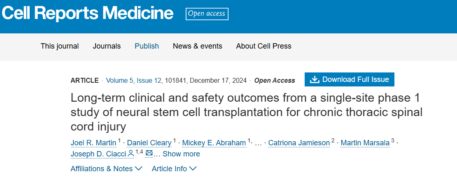Click the Open access badge in header
Image resolution: width=457 pixels, height=177 pixels.
tap(207, 14)
